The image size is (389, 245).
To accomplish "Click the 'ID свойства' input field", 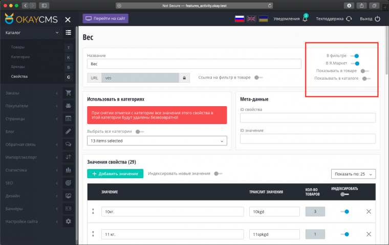I will [308, 118].
